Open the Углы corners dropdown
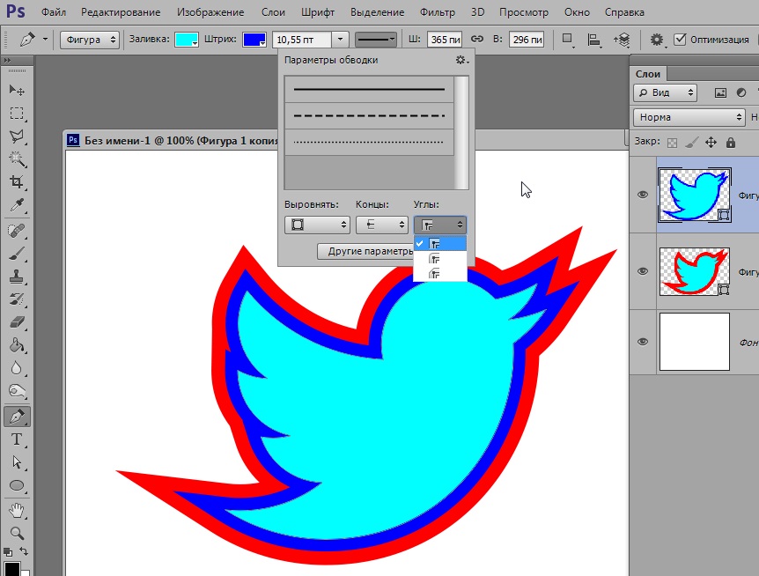Screen dimensions: 759x576 (x=440, y=225)
